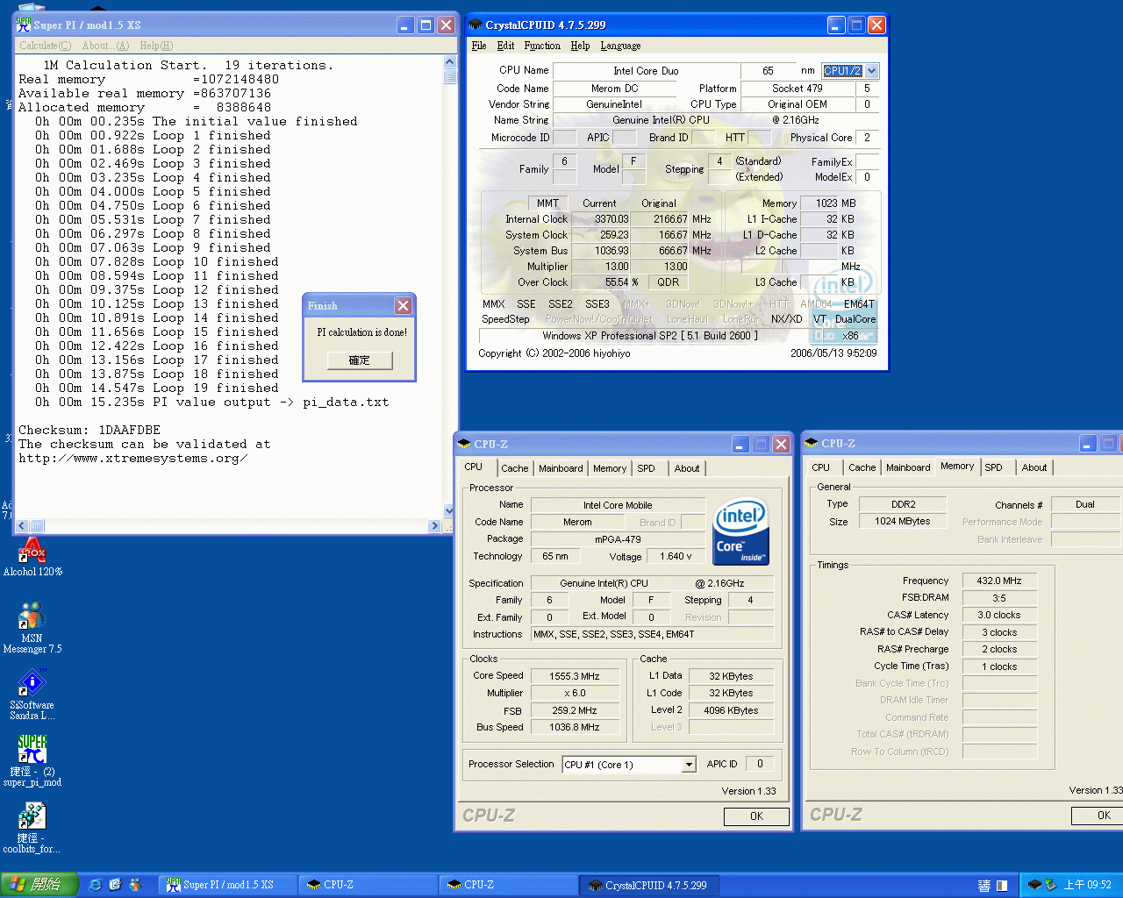The height and width of the screenshot is (898, 1123).
Task: Expand the CPU1/2 selector in CrystalCPUID
Action: 871,71
